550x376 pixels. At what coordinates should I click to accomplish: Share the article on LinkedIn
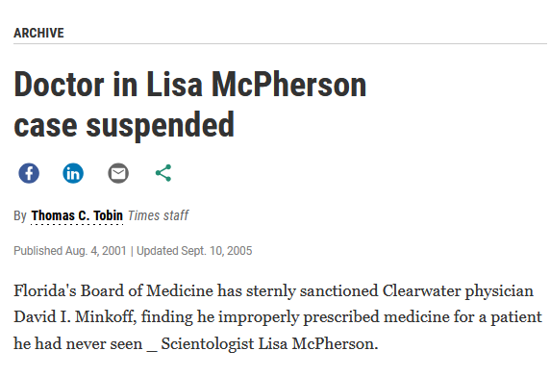pyautogui.click(x=73, y=173)
